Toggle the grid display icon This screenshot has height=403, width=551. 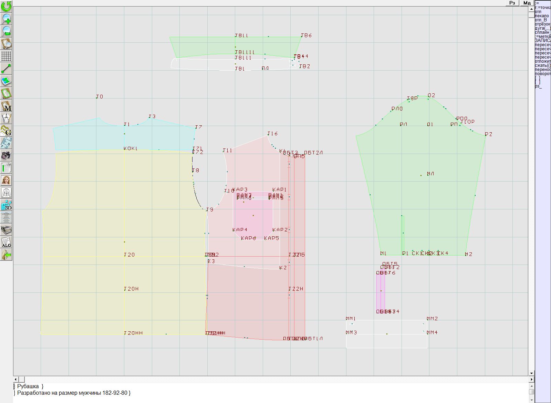[6, 56]
